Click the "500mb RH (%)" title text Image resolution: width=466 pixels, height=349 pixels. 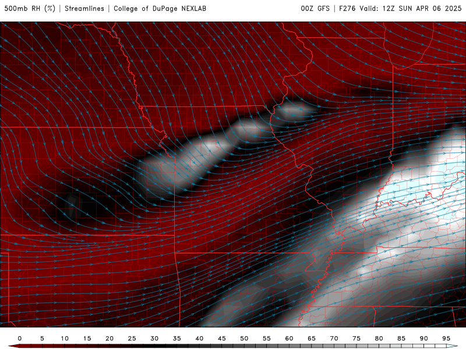point(30,8)
